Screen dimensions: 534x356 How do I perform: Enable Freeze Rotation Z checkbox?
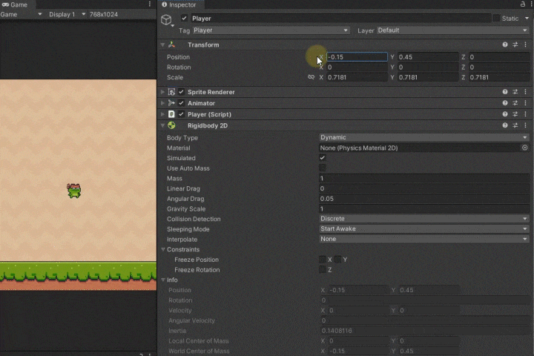[x=322, y=269]
